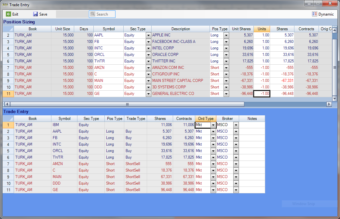The height and width of the screenshot is (219, 340).
Task: Click the 3D SYSTEMS CORP description cell
Action: pos(180,87)
